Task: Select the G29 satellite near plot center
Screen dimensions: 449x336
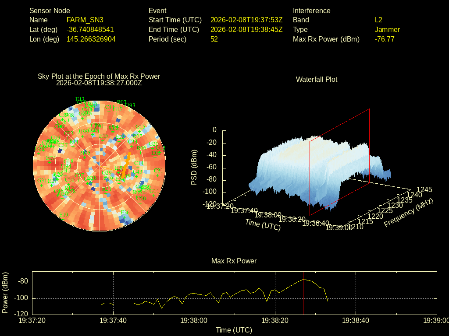Action: (x=107, y=173)
